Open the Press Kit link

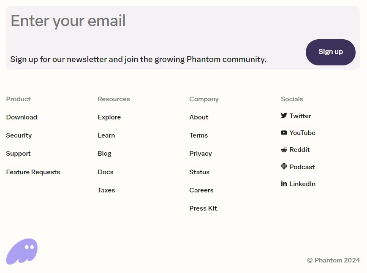[x=203, y=208]
